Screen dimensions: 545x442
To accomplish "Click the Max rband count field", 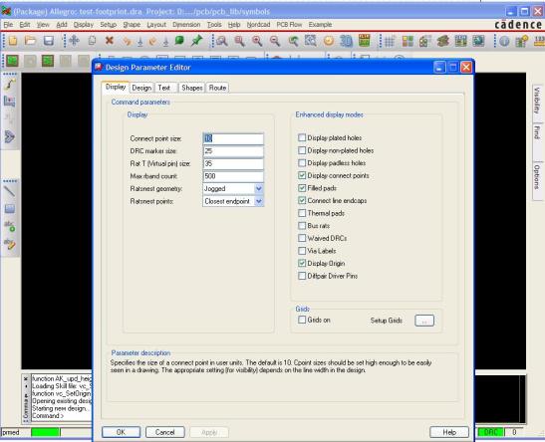I will (233, 176).
